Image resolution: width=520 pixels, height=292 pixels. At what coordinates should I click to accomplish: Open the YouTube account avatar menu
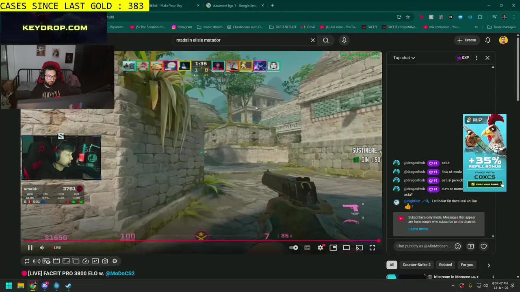click(x=503, y=40)
